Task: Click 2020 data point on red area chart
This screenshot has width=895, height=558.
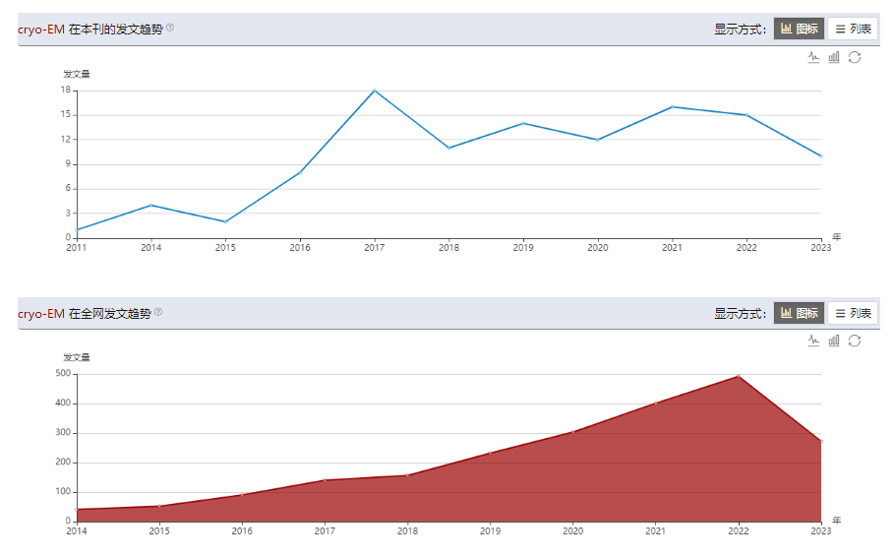Action: click(x=572, y=432)
